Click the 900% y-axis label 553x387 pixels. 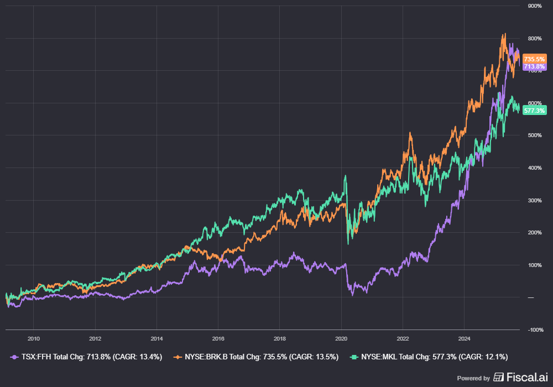[x=535, y=6]
